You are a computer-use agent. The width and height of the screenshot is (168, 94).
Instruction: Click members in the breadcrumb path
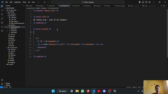click(38, 8)
